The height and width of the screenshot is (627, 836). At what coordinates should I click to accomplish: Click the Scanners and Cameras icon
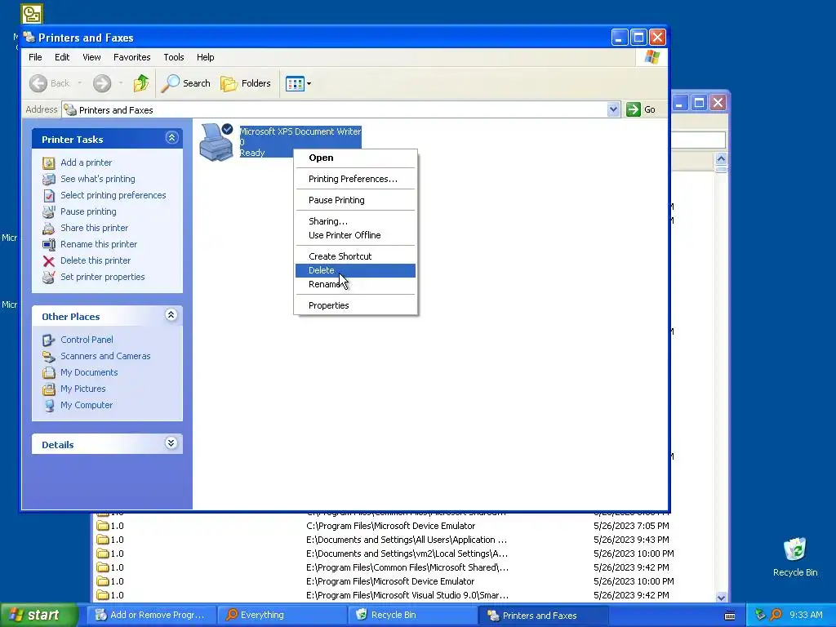click(48, 356)
